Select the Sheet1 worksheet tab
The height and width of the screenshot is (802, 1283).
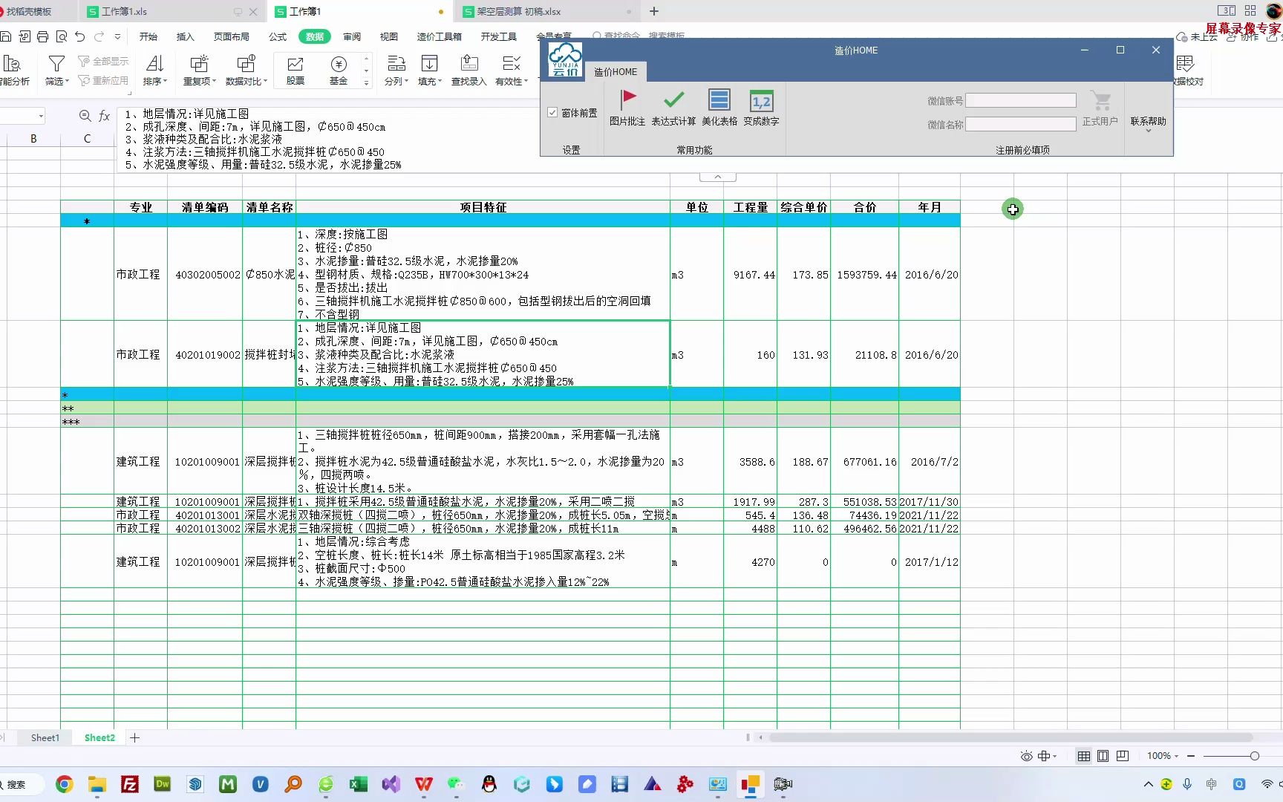pyautogui.click(x=45, y=737)
